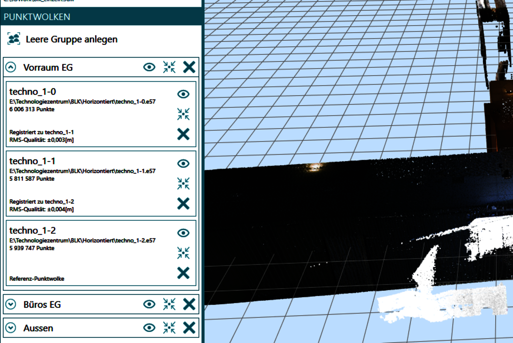The height and width of the screenshot is (343, 513).
Task: Delete the Vorraum EG group
Action: (189, 67)
